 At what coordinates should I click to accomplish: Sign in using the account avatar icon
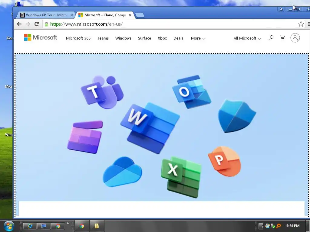[295, 38]
